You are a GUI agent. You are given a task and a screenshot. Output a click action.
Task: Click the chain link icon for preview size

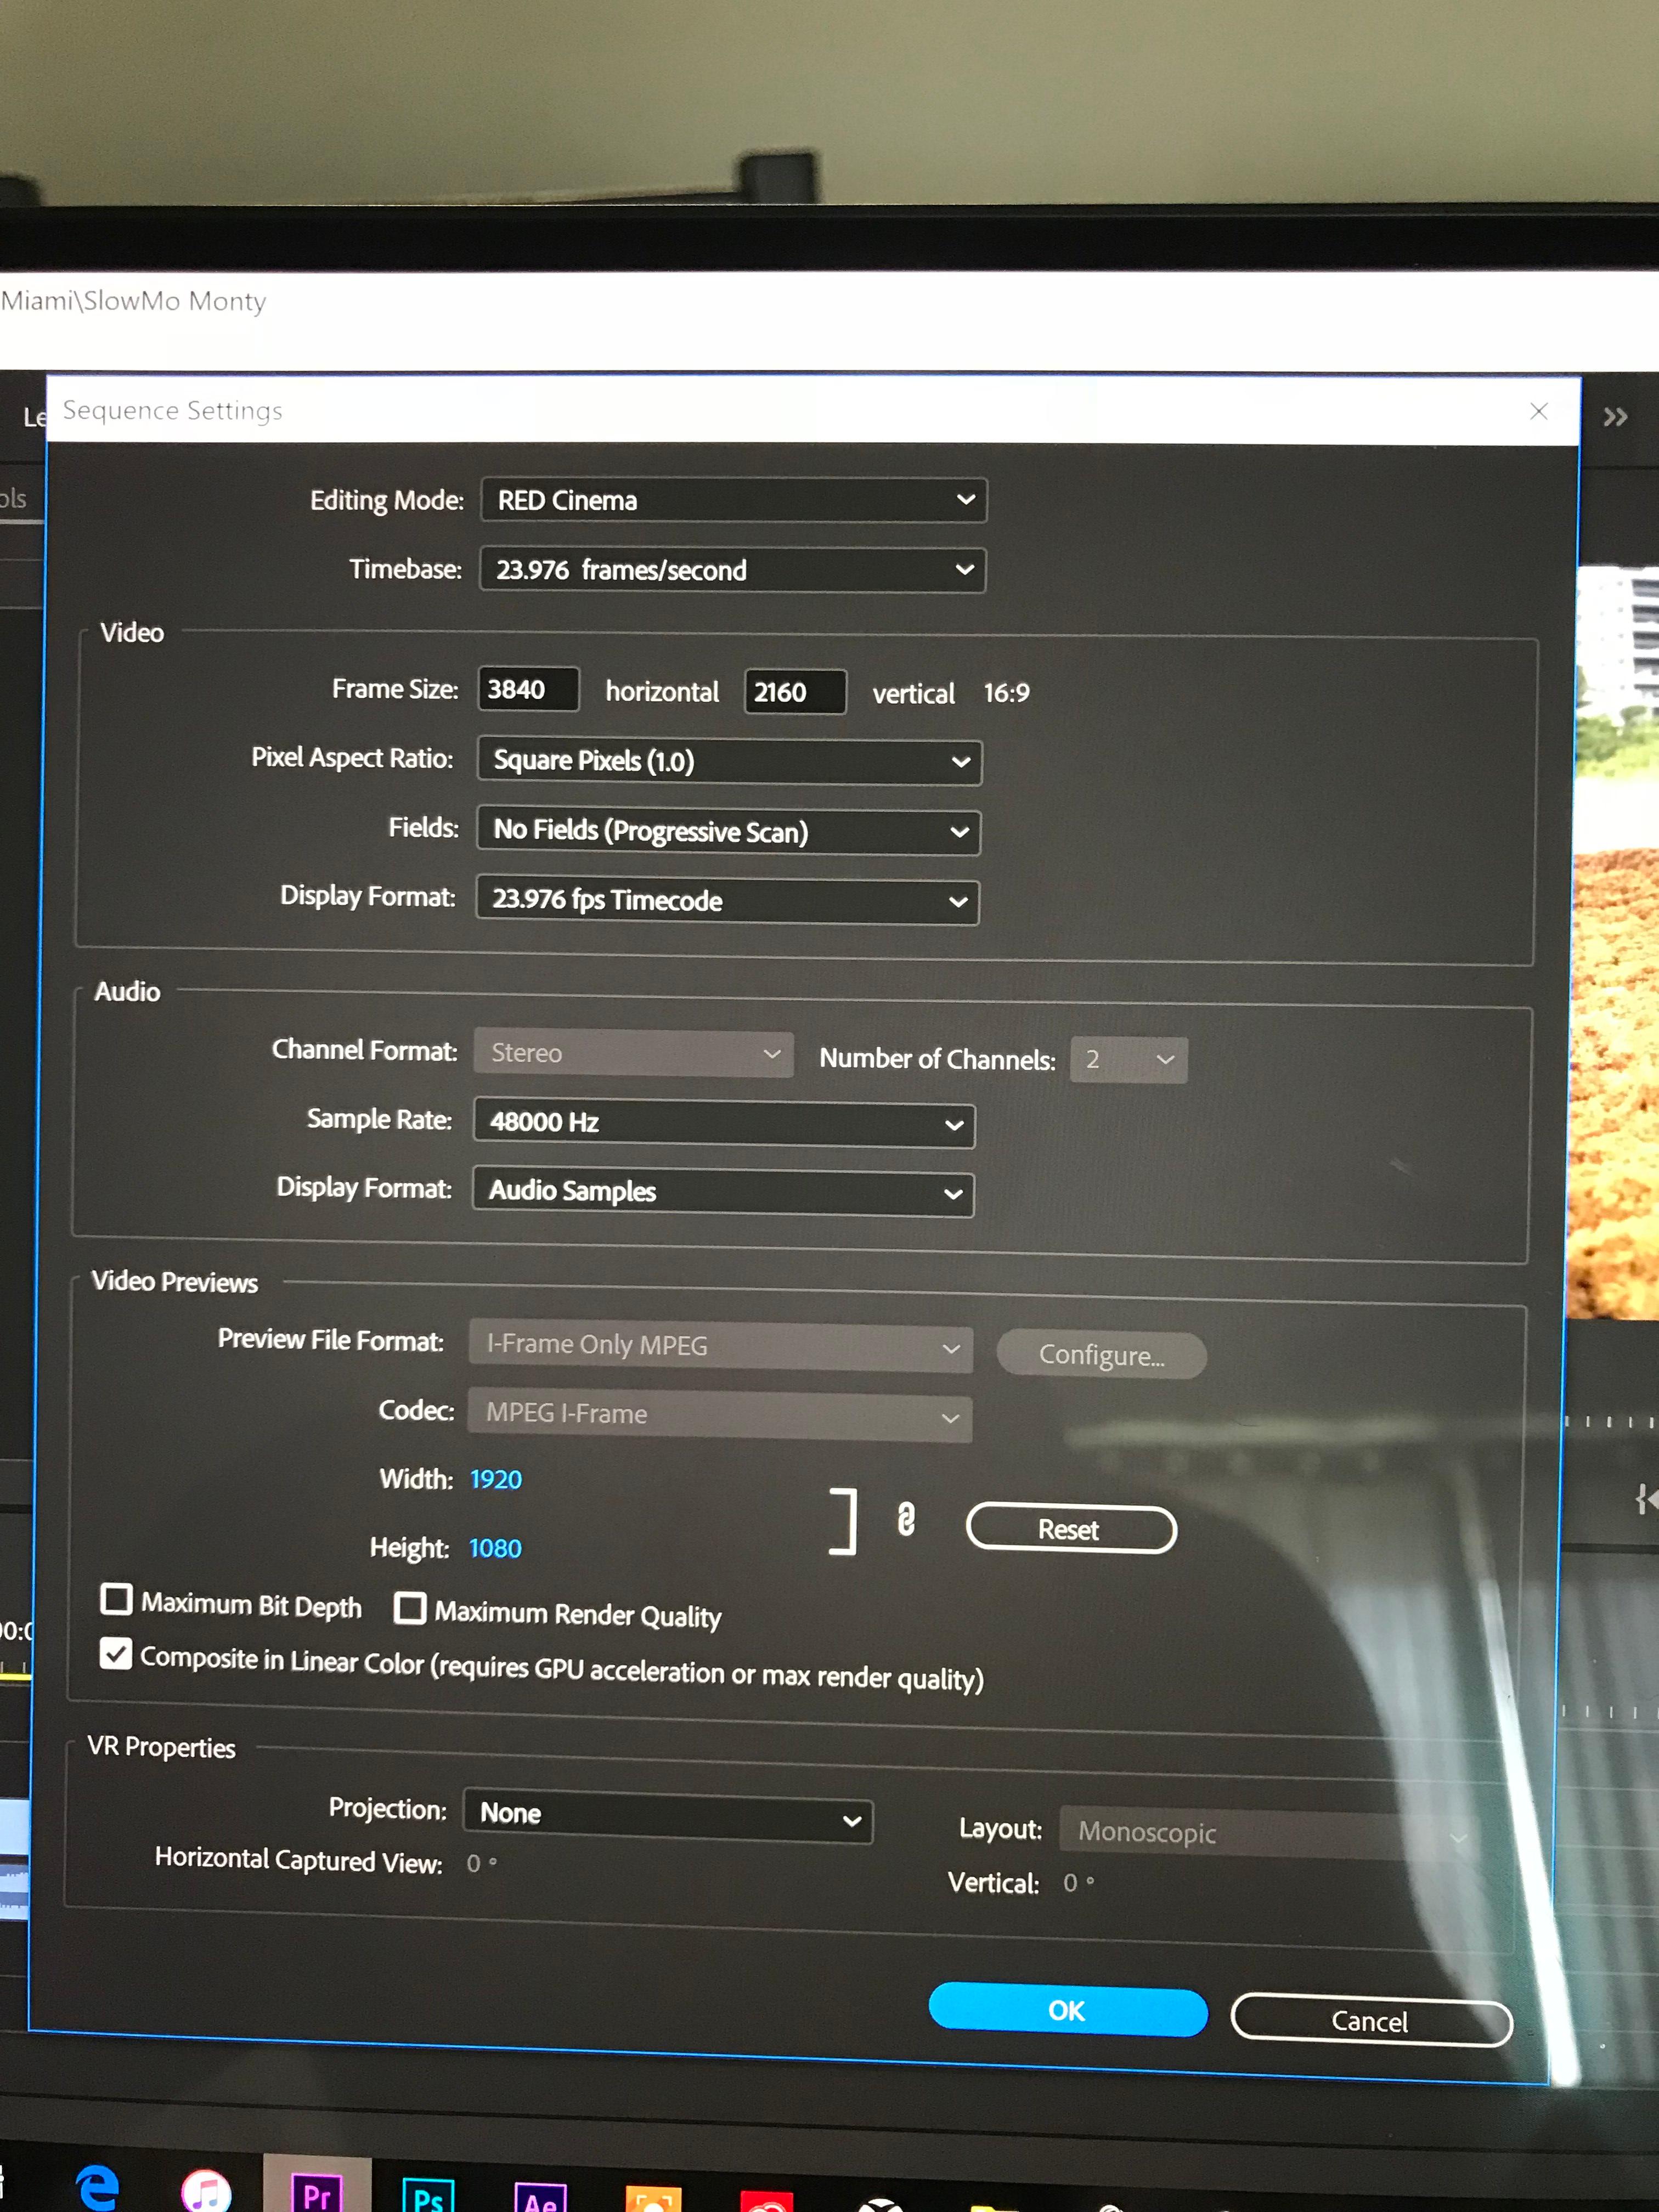906,1519
